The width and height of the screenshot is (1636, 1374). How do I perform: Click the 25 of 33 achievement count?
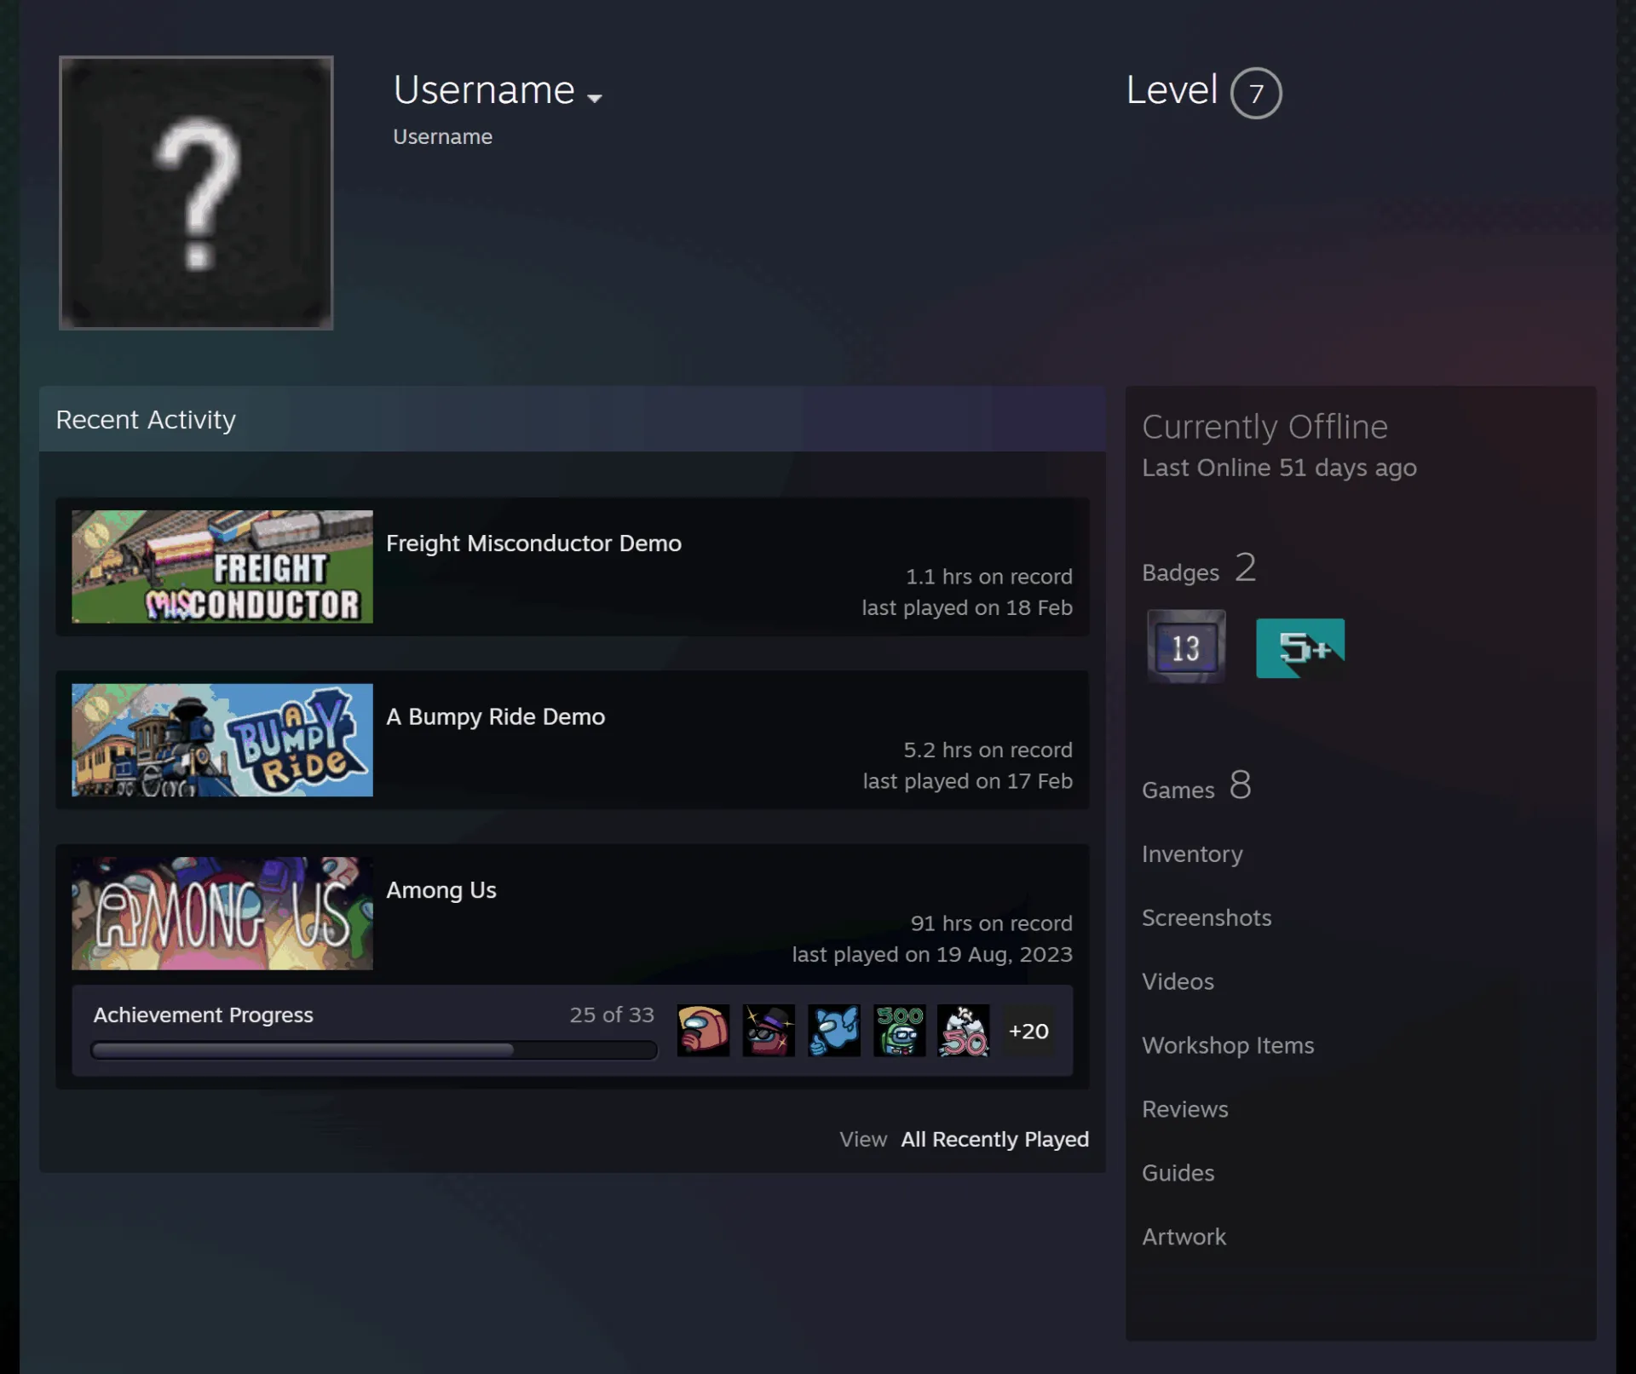pos(612,1015)
